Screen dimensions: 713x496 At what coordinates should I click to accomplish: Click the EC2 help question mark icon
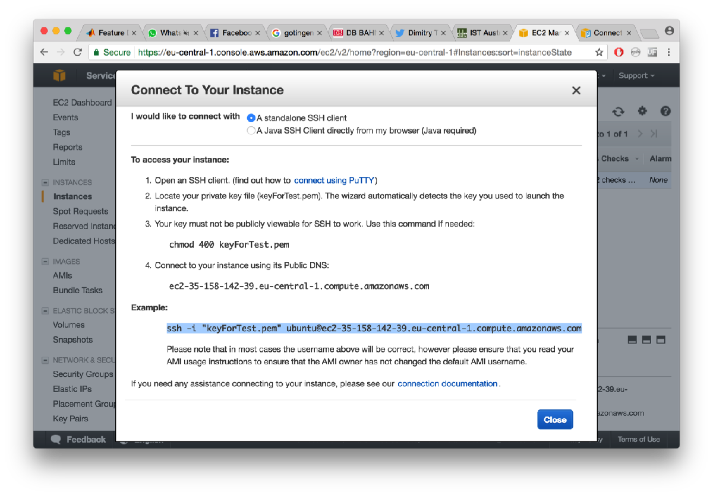coord(665,111)
